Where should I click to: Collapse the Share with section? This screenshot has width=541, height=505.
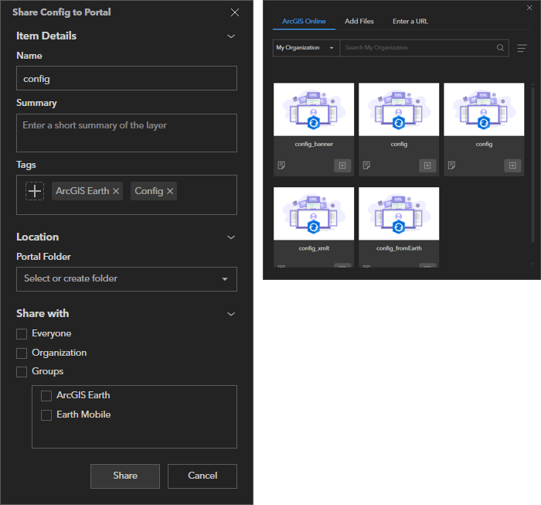(x=231, y=314)
